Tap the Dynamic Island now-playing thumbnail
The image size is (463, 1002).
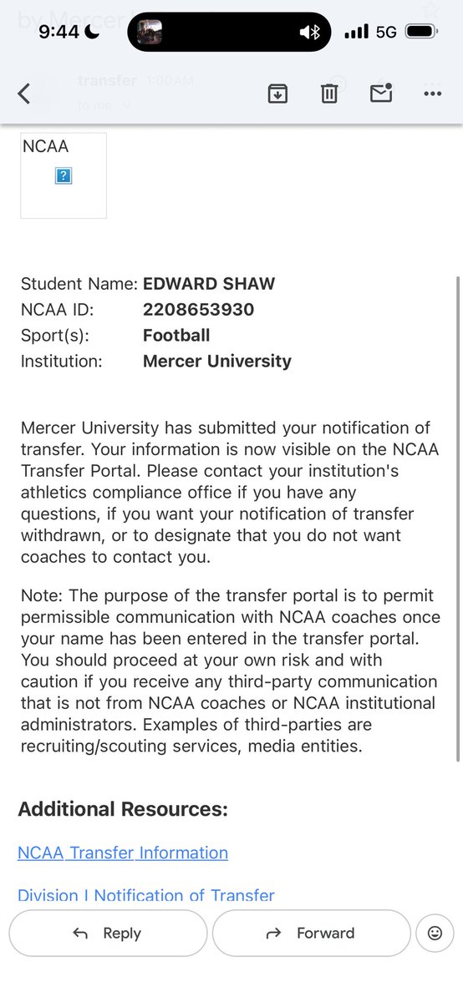pos(150,33)
